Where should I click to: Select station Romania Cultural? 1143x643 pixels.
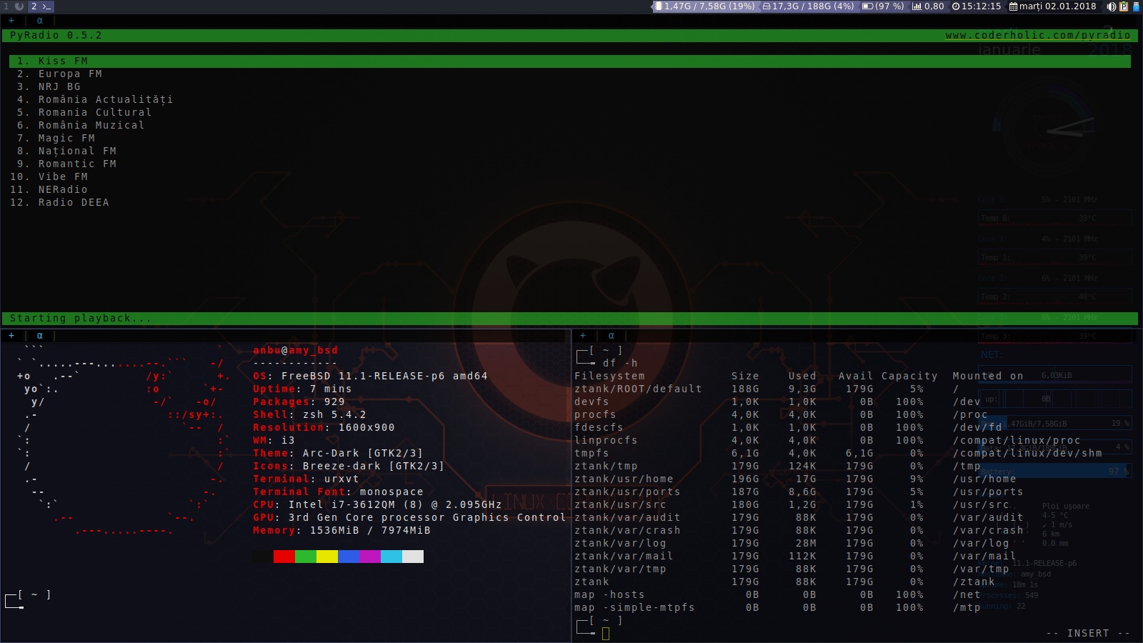point(84,113)
